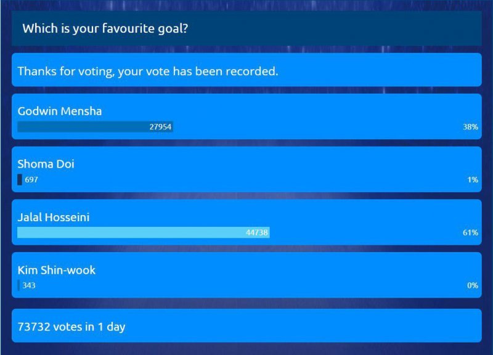Click the 0% percentage for Kim Shin-wook

pyautogui.click(x=473, y=285)
